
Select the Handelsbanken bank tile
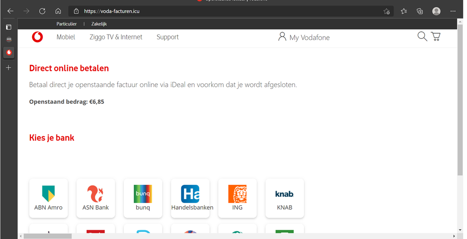coord(191,198)
